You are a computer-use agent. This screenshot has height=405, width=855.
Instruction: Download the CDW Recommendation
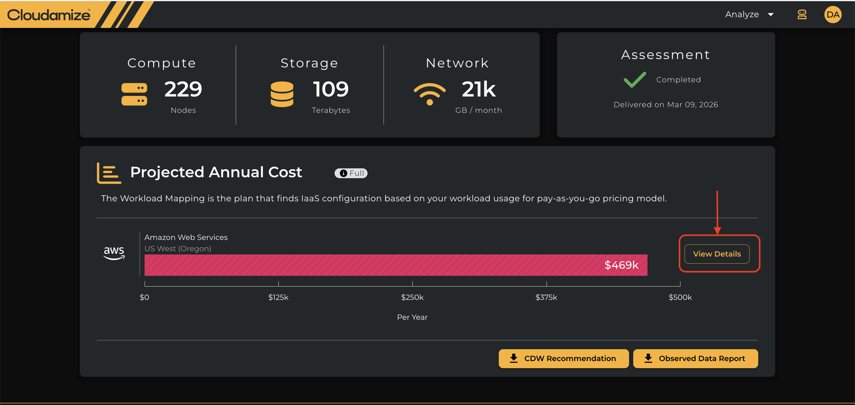click(563, 358)
